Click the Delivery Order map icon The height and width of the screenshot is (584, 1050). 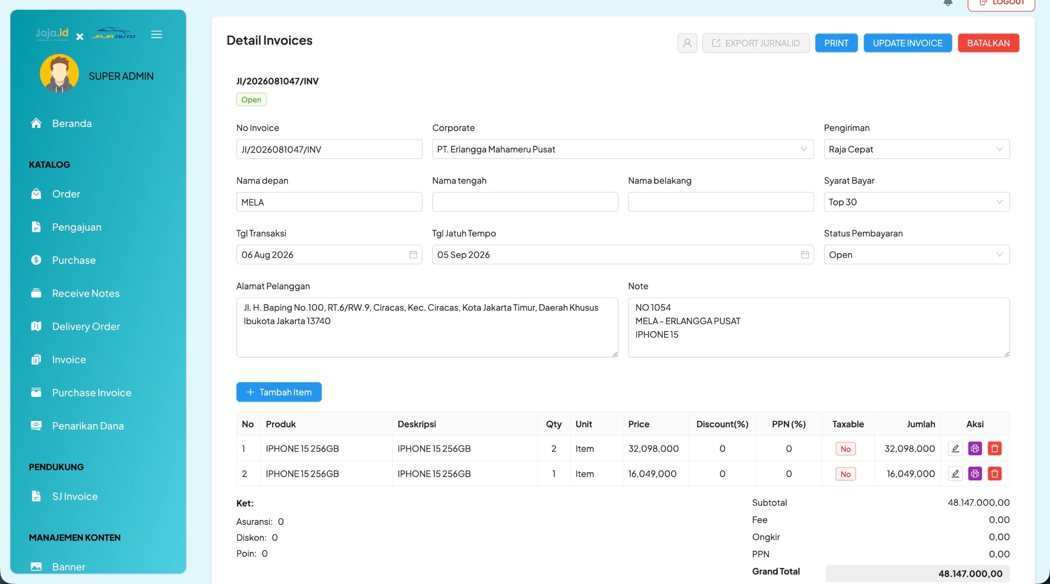pos(36,326)
